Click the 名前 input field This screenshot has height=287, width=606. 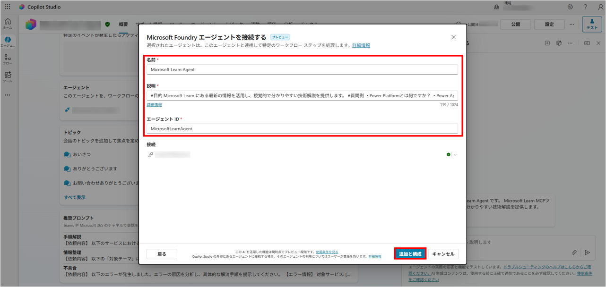click(x=302, y=69)
